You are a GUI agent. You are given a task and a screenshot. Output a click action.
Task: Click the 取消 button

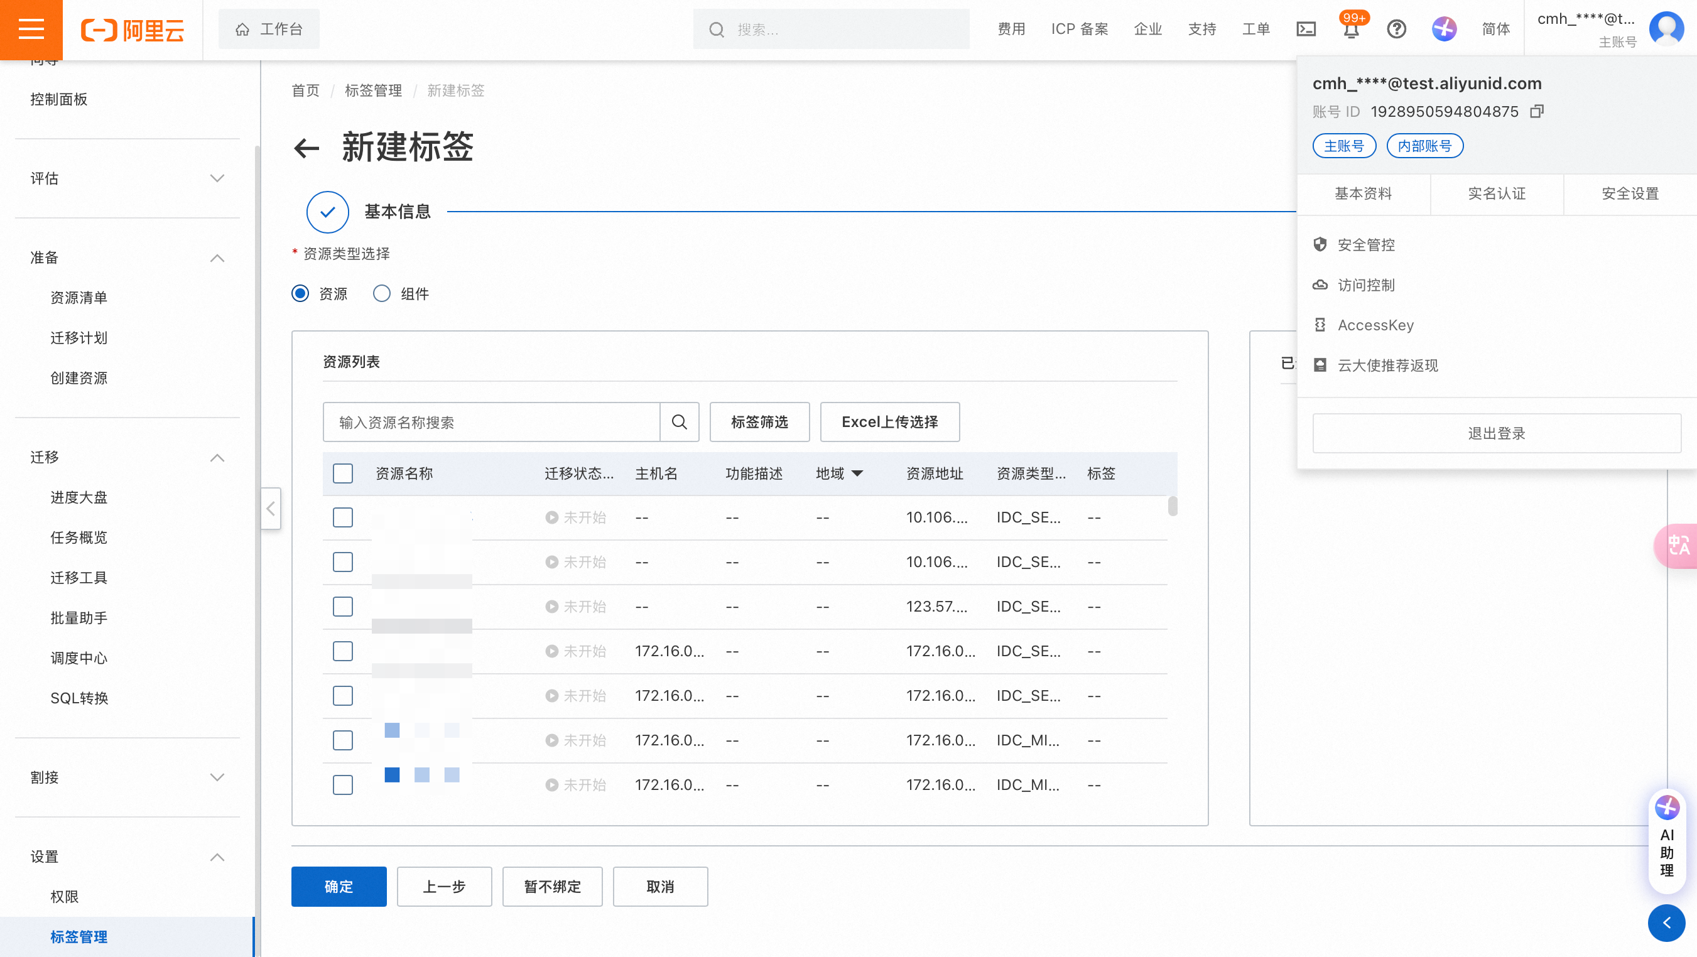pyautogui.click(x=660, y=887)
